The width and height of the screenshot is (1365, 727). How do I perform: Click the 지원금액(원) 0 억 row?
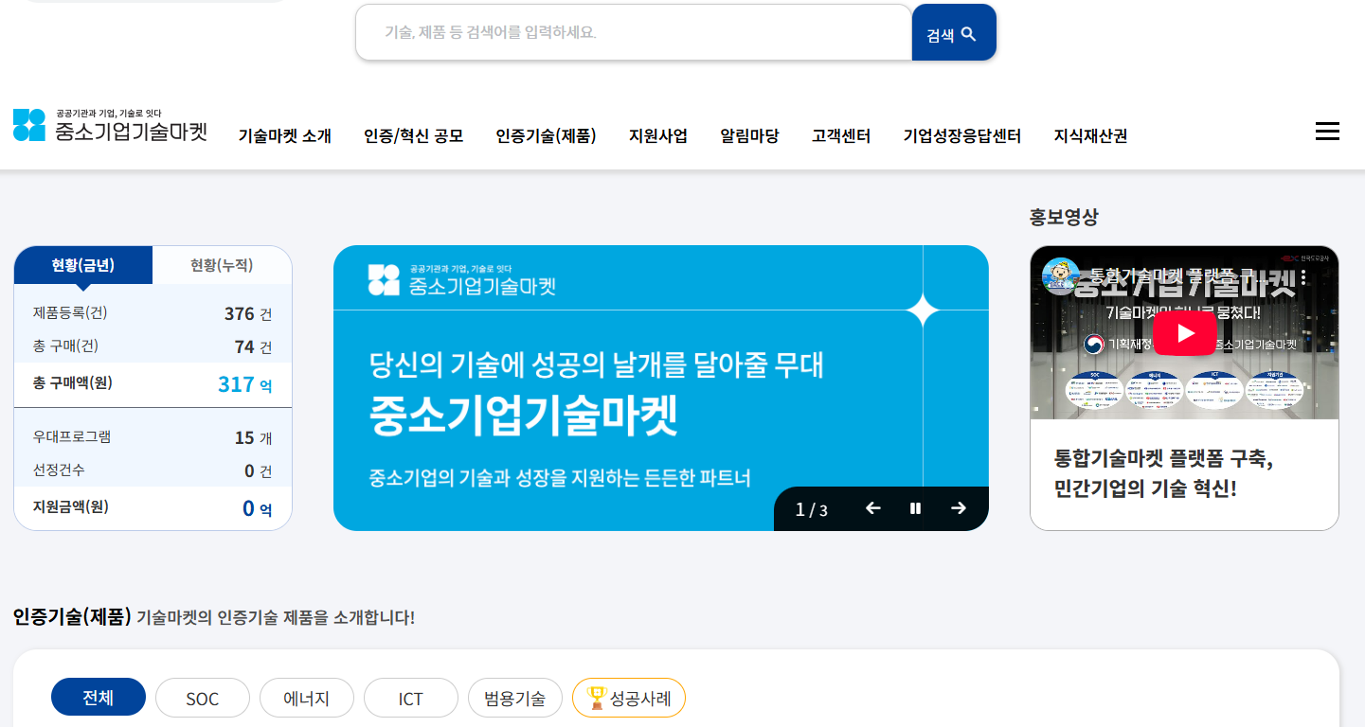point(153,507)
